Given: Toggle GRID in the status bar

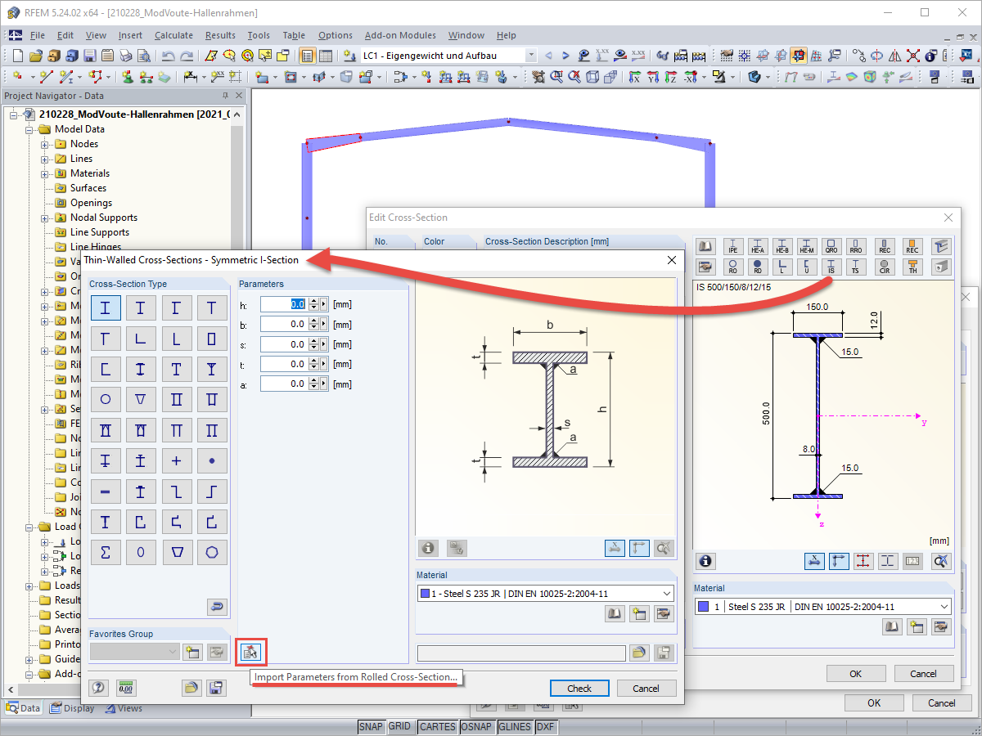Looking at the screenshot, I should point(401,726).
